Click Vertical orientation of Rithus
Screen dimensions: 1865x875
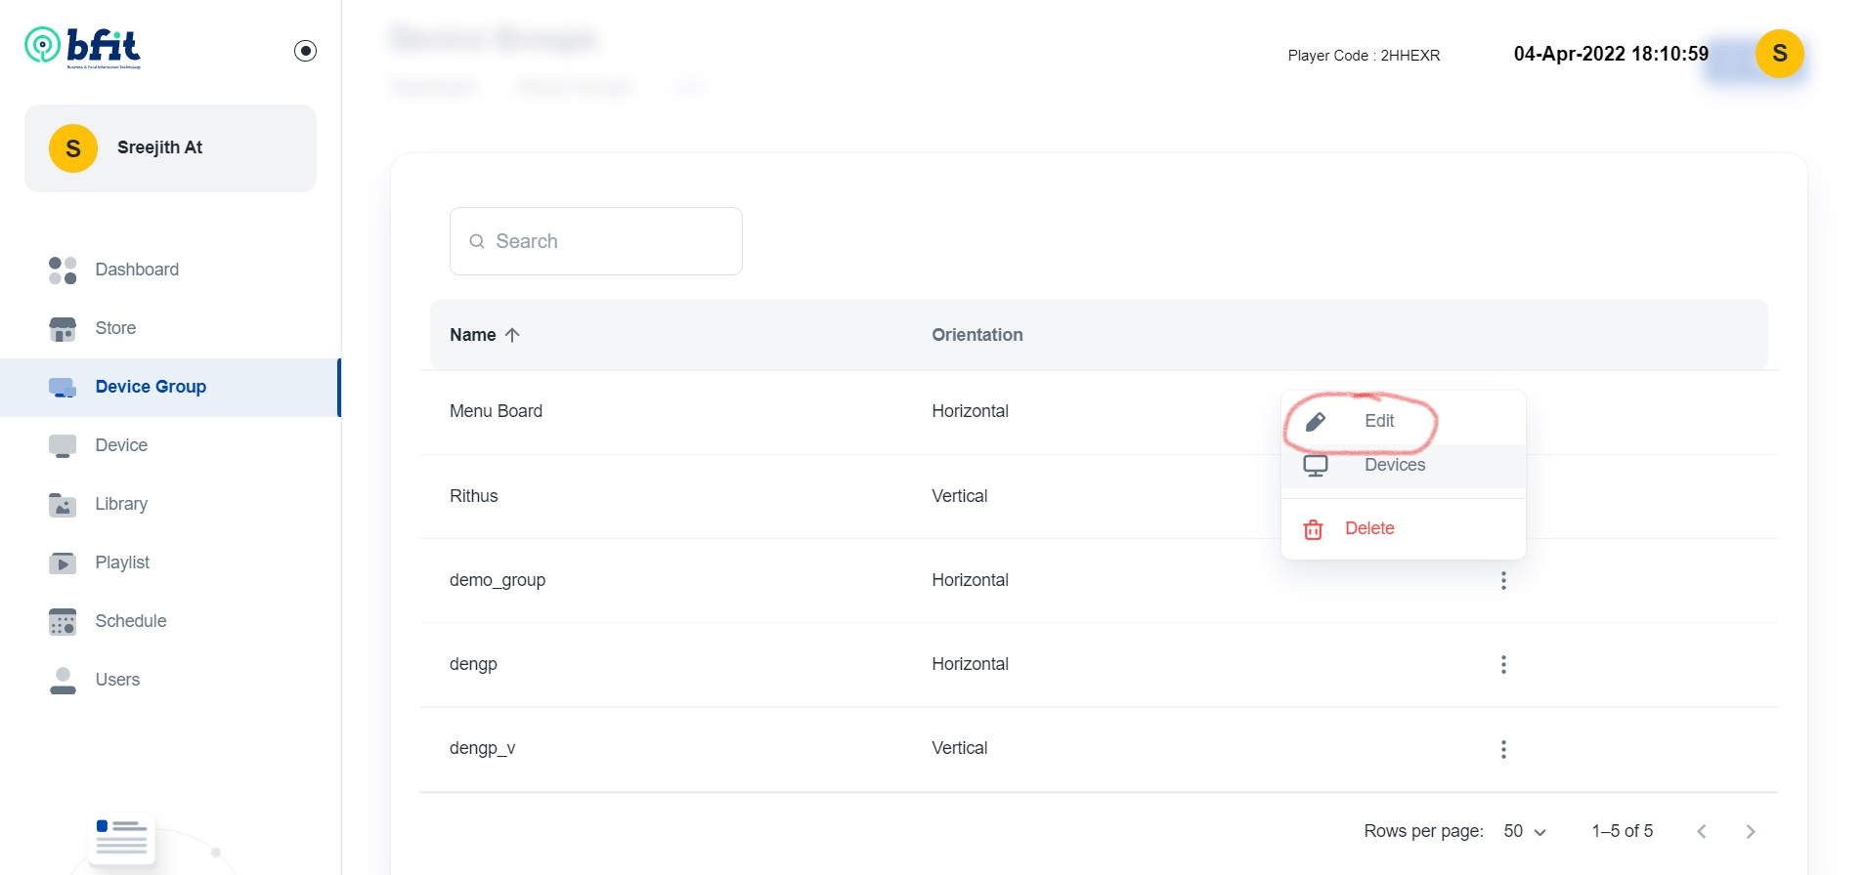pos(959,496)
